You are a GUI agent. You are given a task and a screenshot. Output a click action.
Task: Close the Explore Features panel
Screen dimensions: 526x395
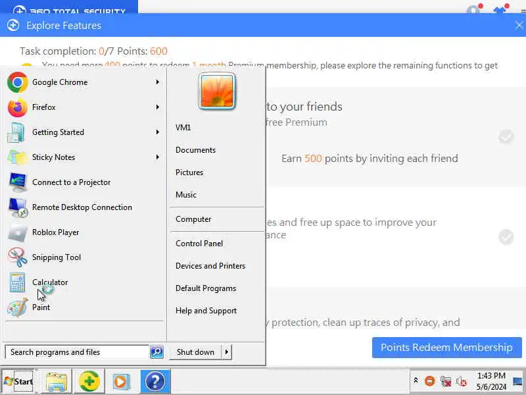pos(519,25)
